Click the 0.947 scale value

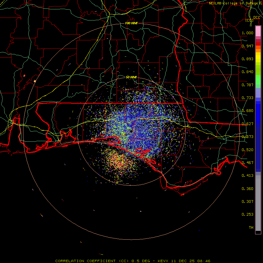[x=248, y=46]
